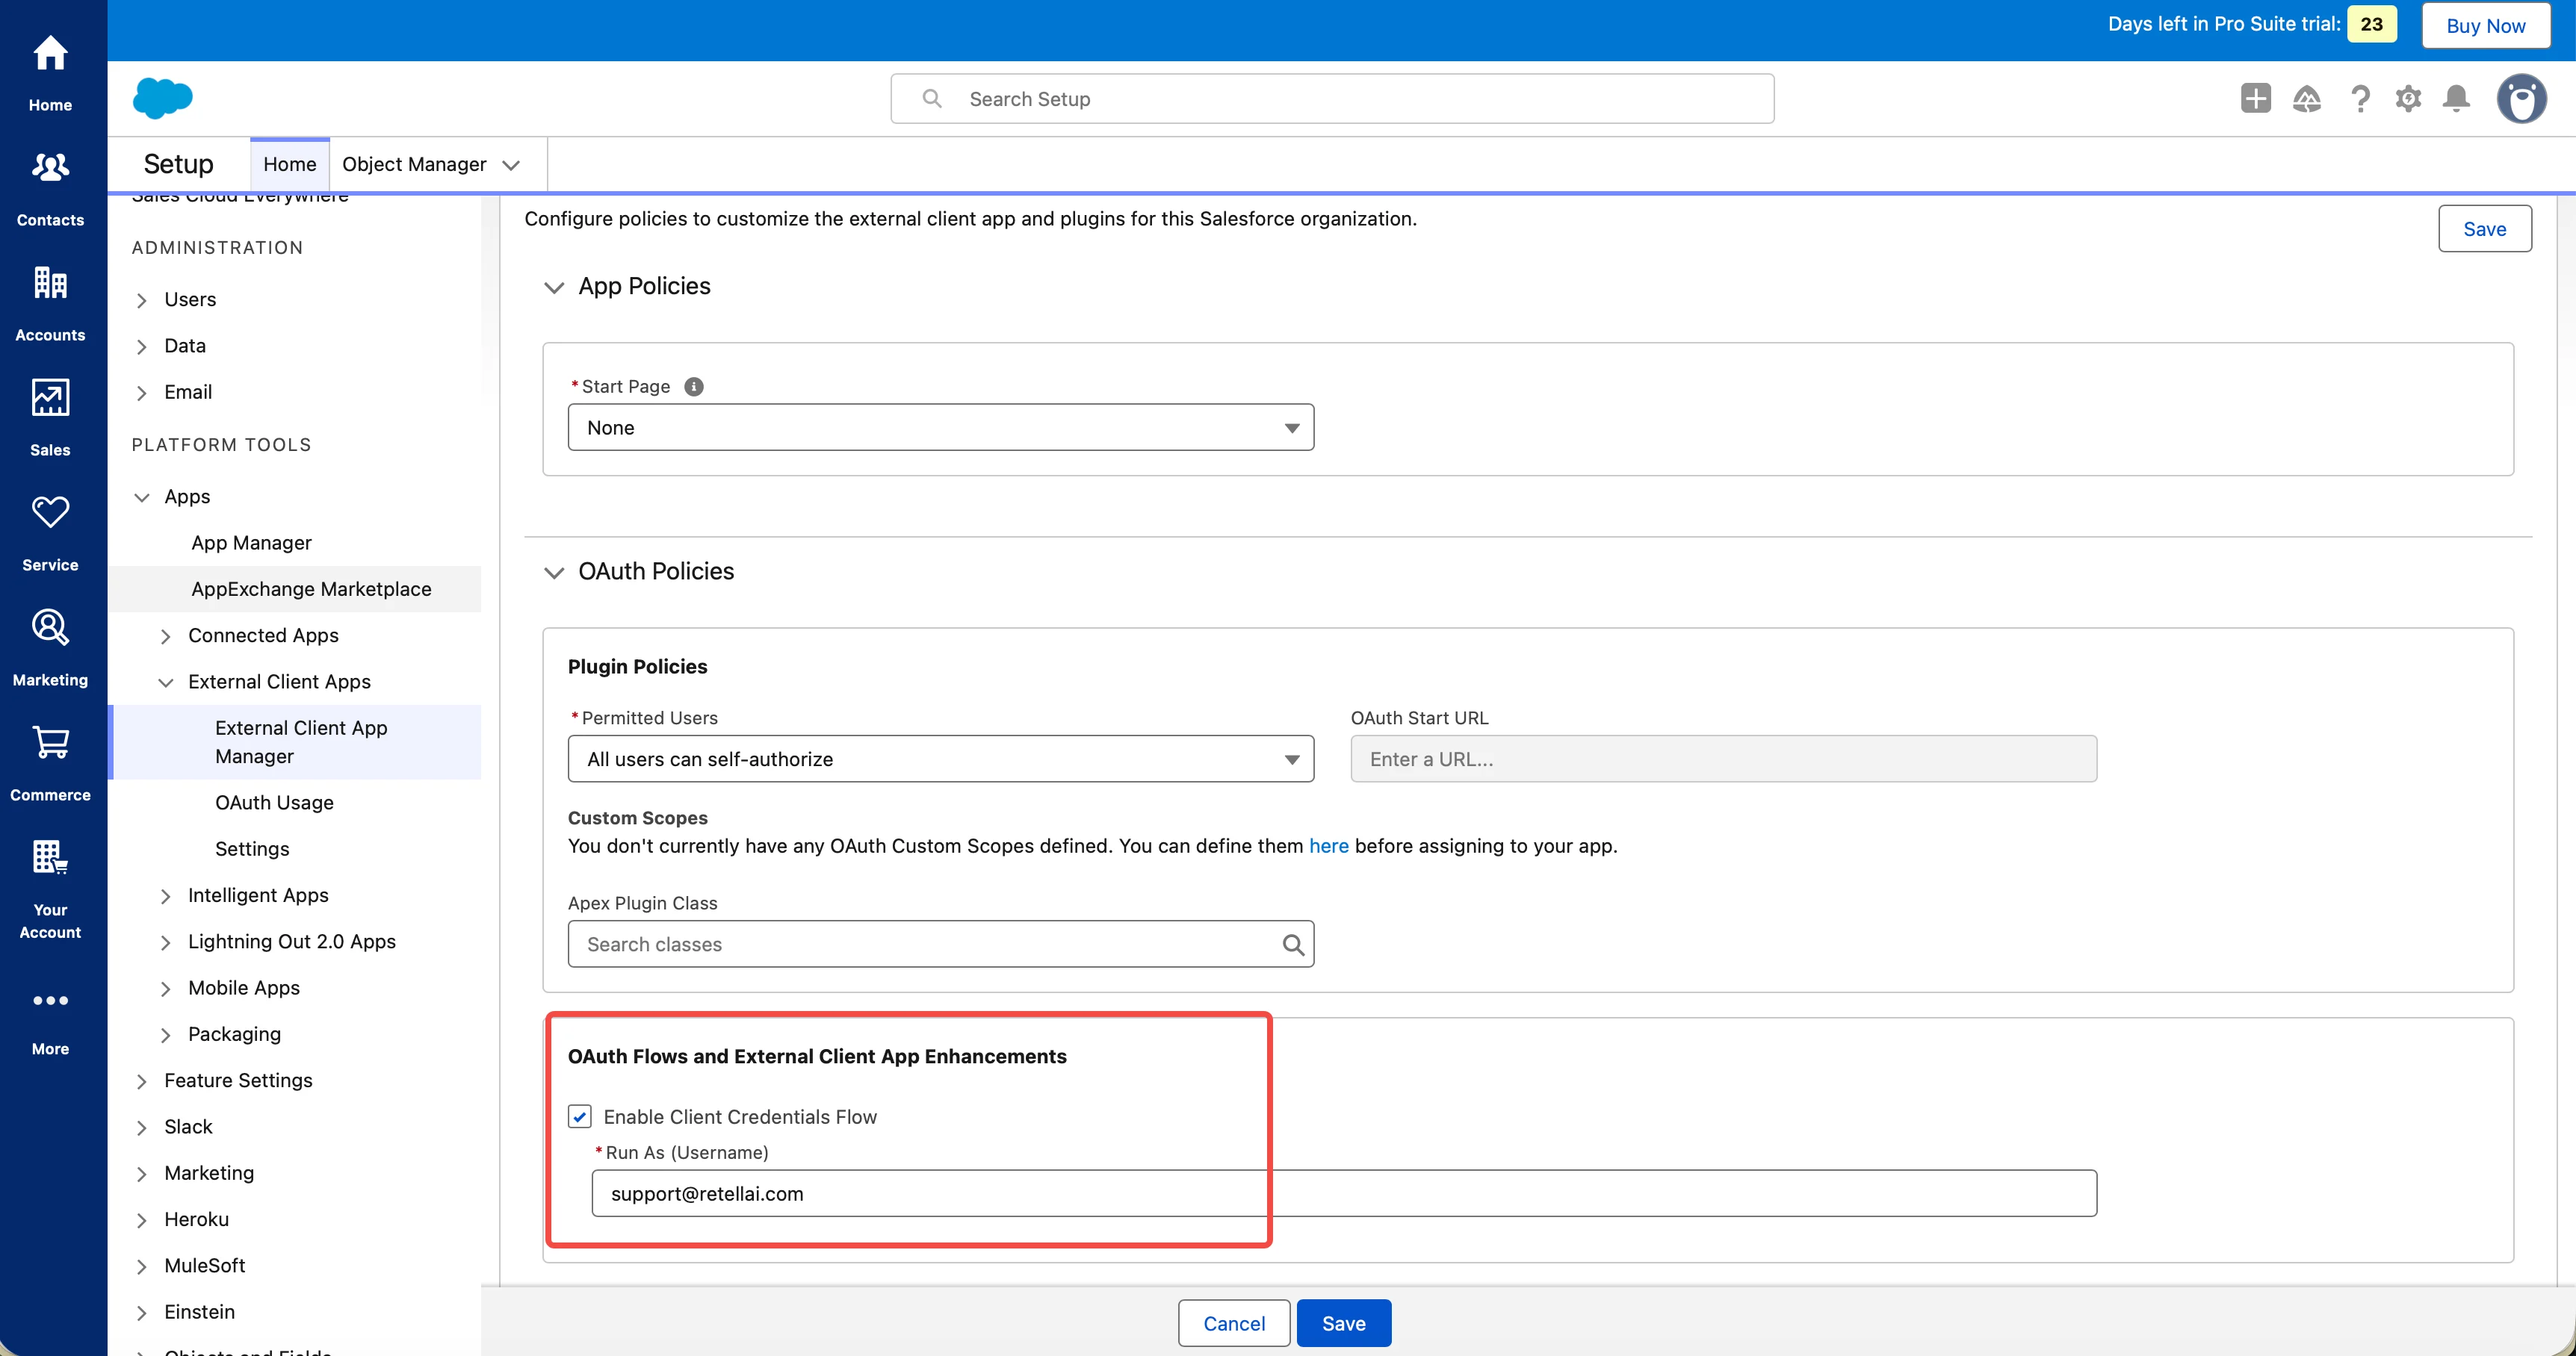Expand Packaging node
Image resolution: width=2576 pixels, height=1356 pixels.
(165, 1034)
